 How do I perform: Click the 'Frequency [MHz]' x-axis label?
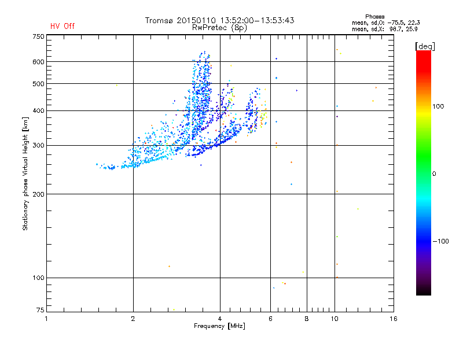click(x=219, y=326)
